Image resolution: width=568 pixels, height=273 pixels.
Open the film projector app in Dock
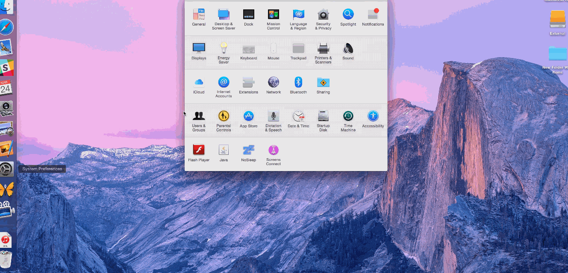click(x=7, y=209)
